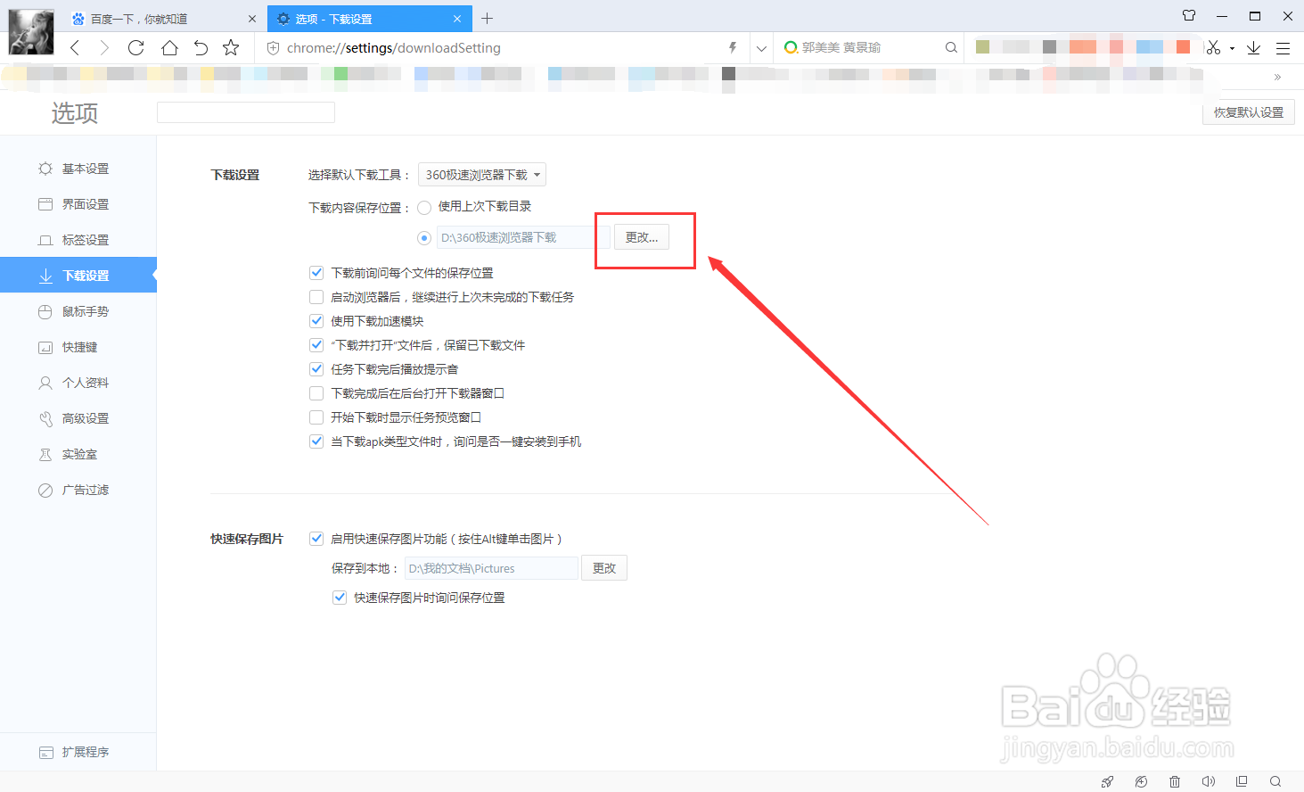This screenshot has height=792, width=1304.
Task: Expand the address bar dropdown arrow
Action: (x=761, y=48)
